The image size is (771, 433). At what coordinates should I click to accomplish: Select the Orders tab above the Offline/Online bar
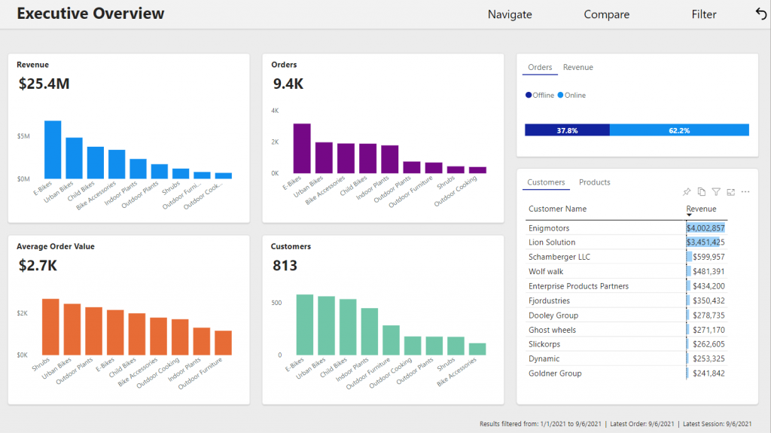[540, 68]
